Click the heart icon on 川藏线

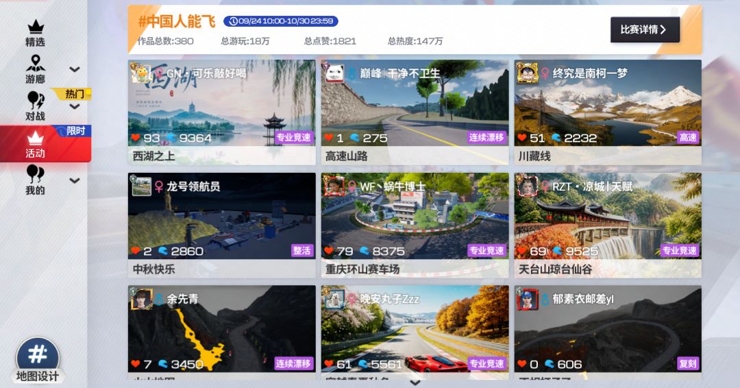coord(521,138)
